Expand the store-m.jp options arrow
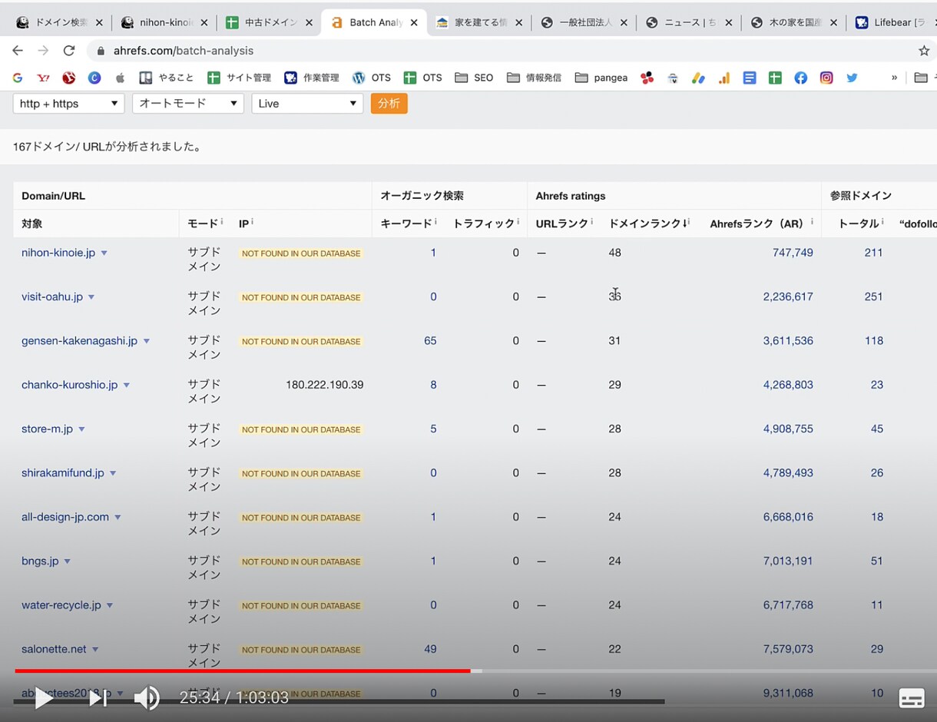Image resolution: width=937 pixels, height=722 pixels. click(x=81, y=429)
